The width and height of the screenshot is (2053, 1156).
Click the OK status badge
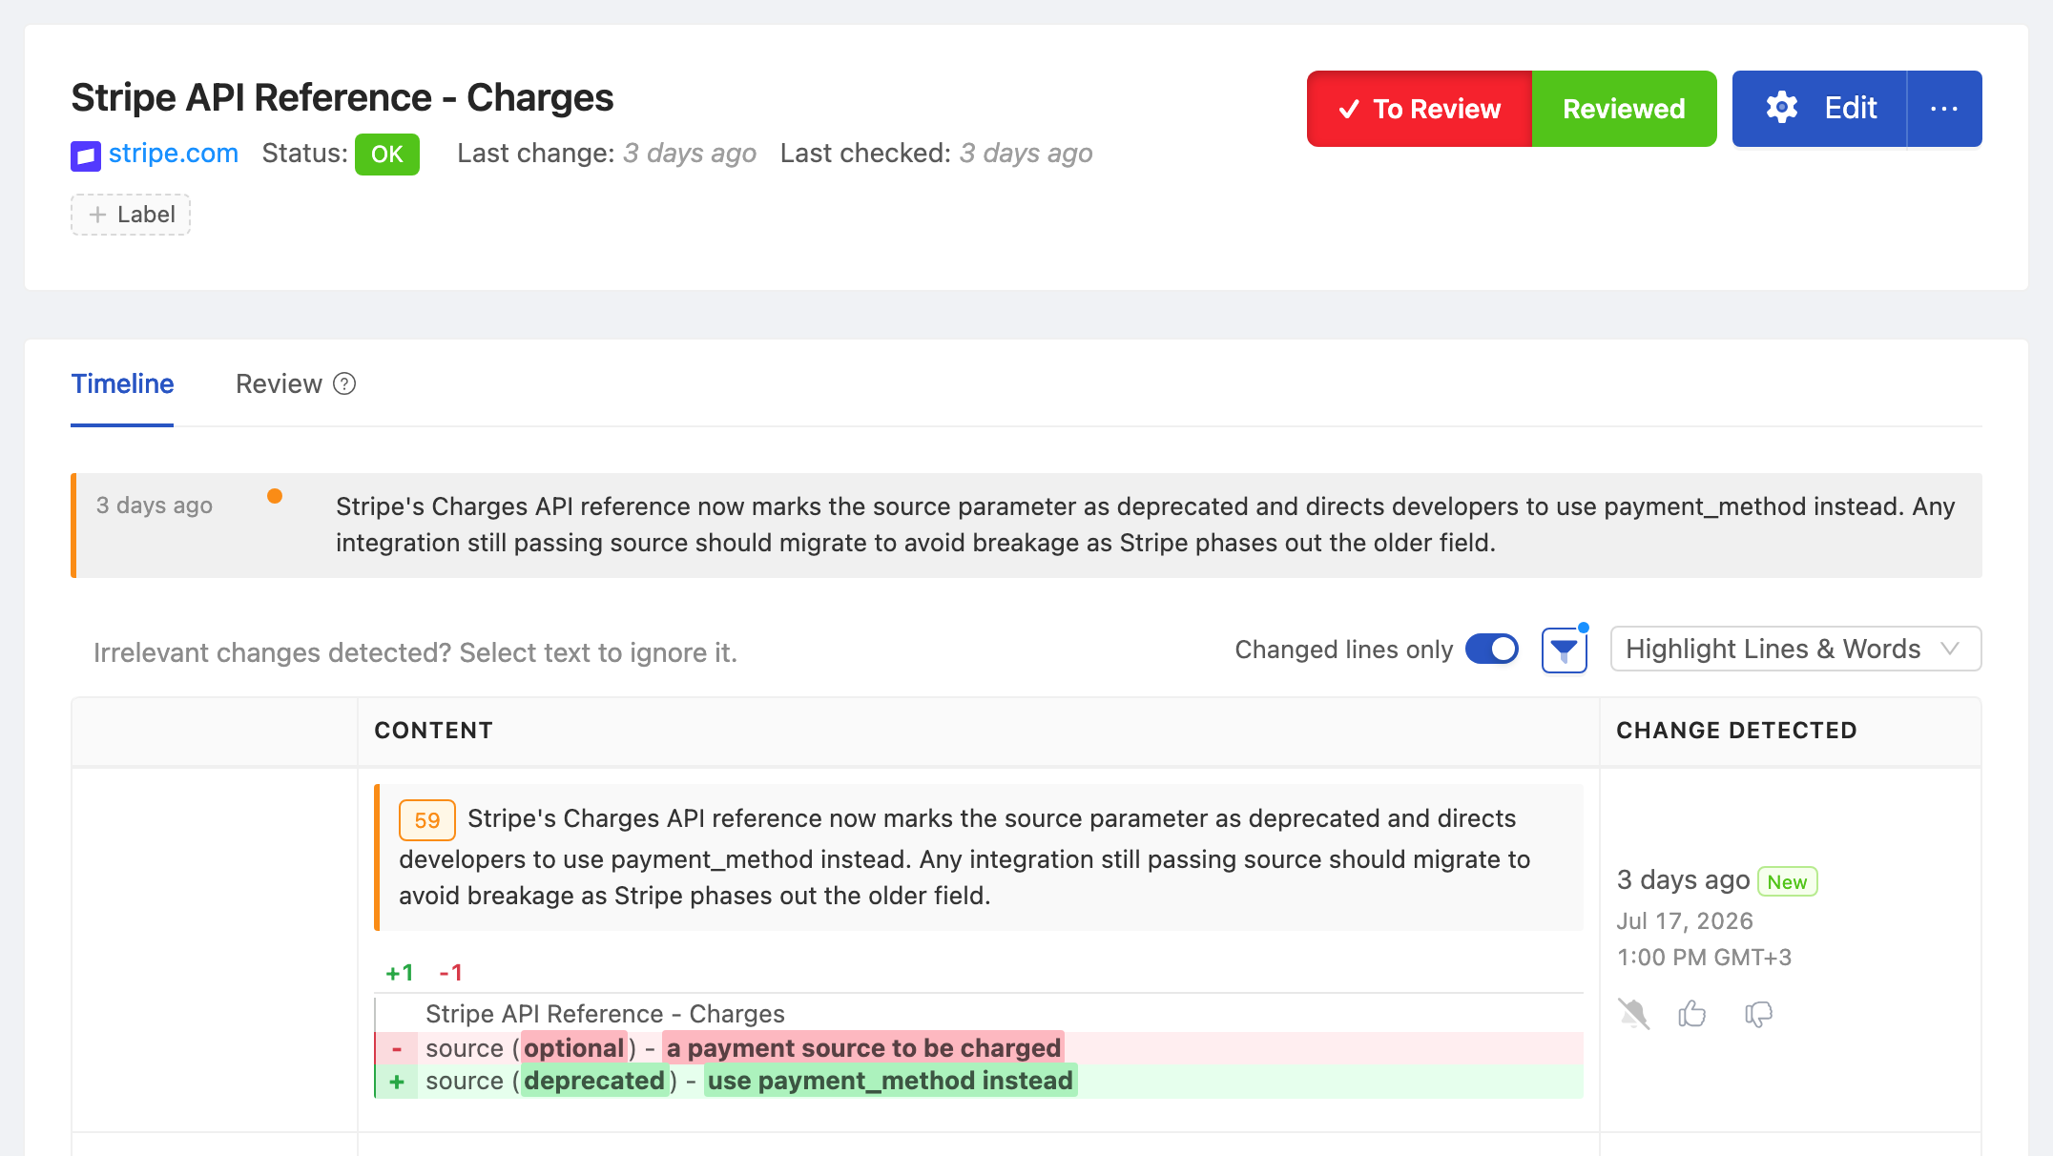point(386,155)
